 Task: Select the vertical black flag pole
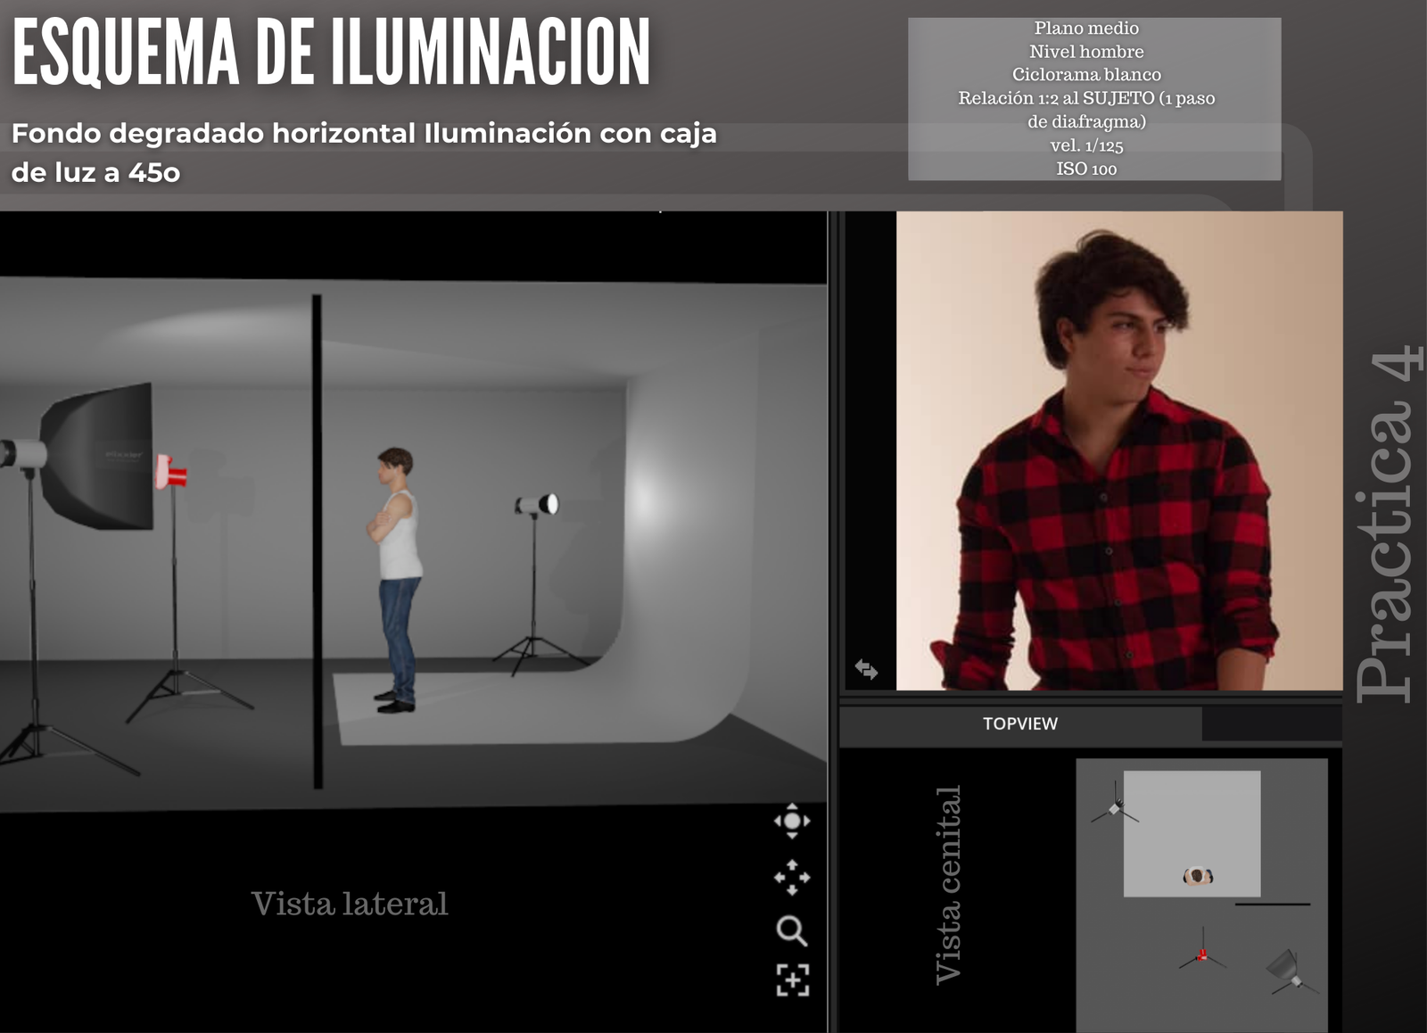click(317, 541)
